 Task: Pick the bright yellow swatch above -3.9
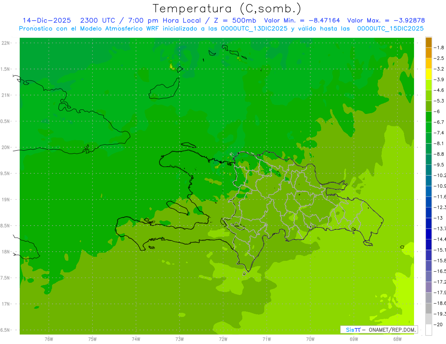[x=429, y=74]
